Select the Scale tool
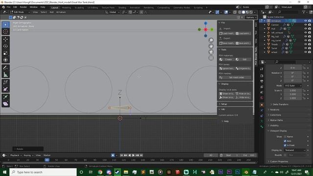This screenshot has width=313, height=176. coord(5,53)
